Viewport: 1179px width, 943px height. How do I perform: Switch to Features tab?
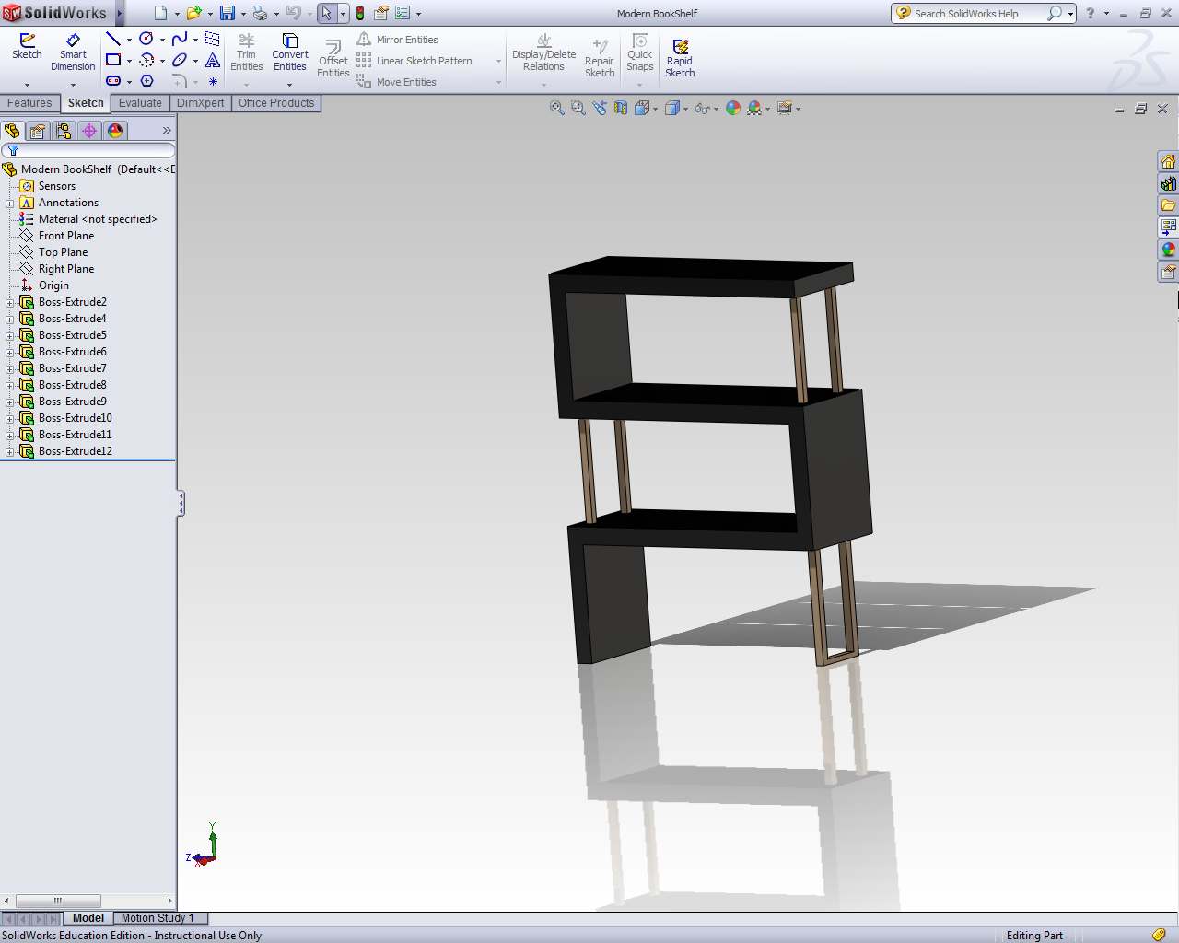pyautogui.click(x=29, y=103)
